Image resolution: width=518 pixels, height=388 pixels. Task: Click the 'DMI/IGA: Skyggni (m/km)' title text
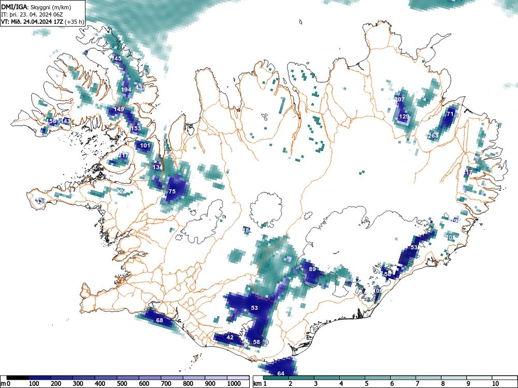(36, 7)
